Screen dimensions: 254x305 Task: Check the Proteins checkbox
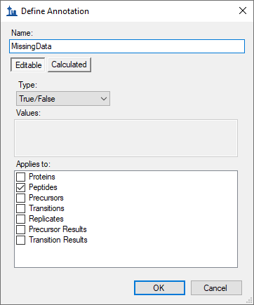point(21,177)
